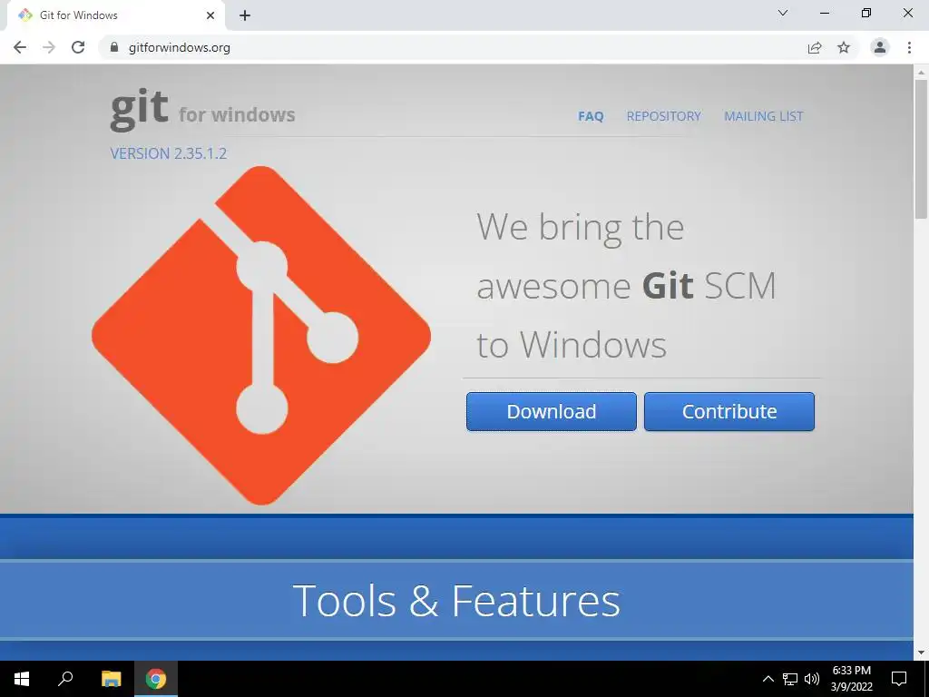
Task: Click the orange Git logo image
Action: tap(261, 336)
